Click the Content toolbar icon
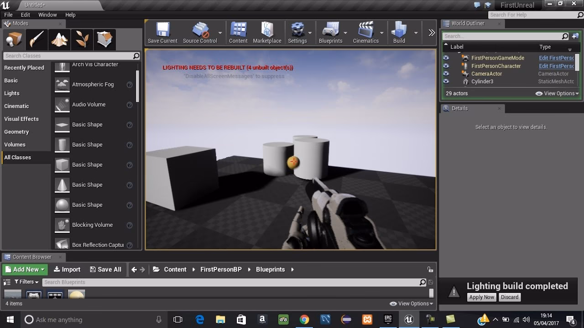Image resolution: width=584 pixels, height=328 pixels. point(238,33)
